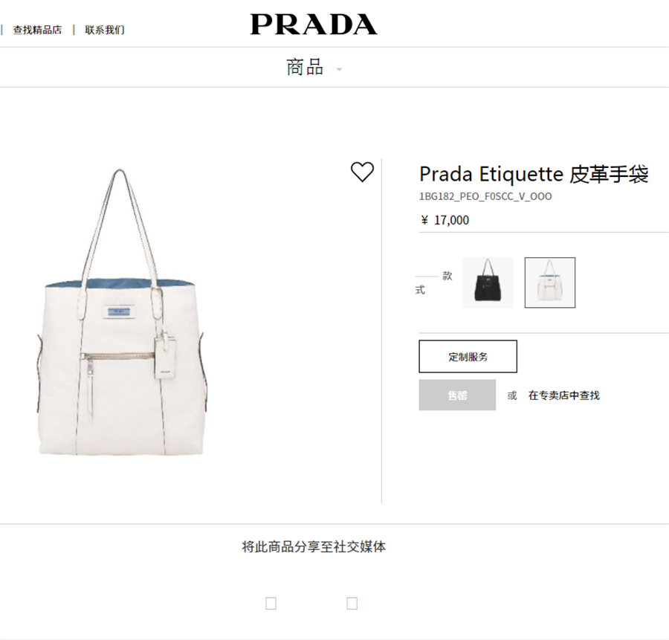669x640 pixels.
Task: Click the second social media share icon
Action: 352,604
